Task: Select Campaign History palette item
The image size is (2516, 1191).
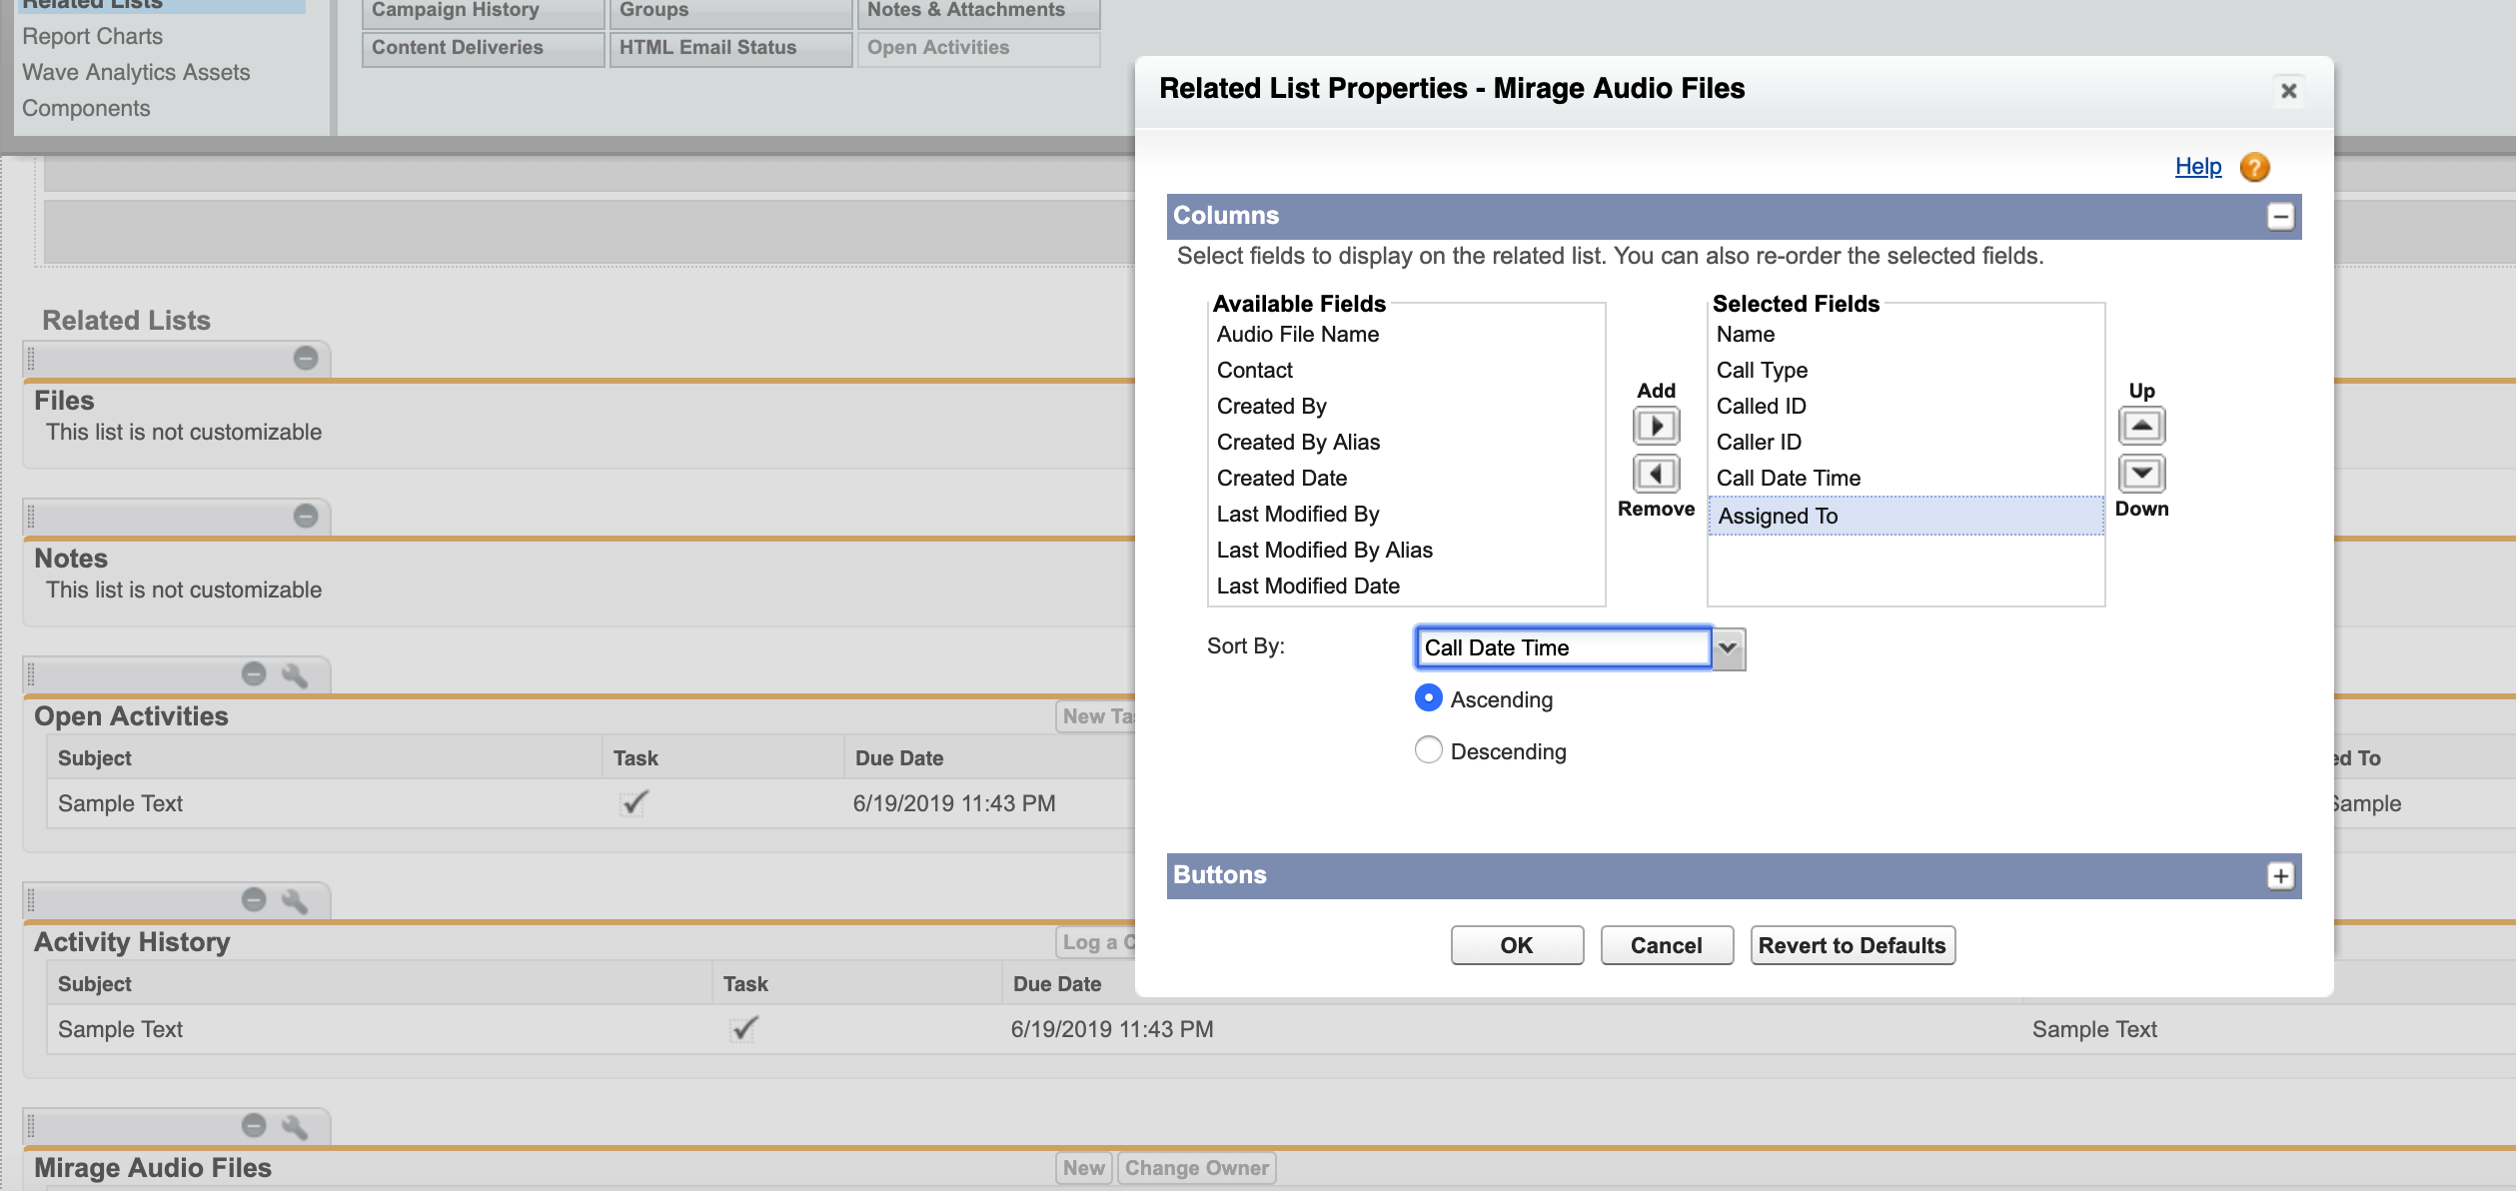Action: point(484,12)
